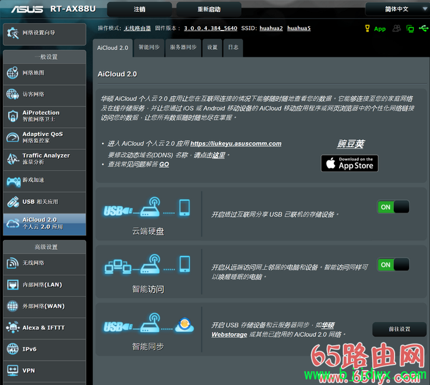The image size is (430, 385).
Task: Open the language dropdown 简体中文
Action: (398, 9)
